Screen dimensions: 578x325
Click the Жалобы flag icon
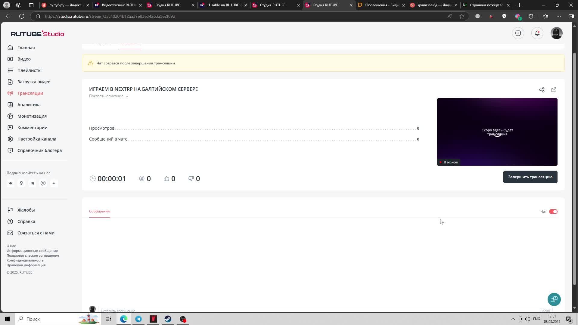click(10, 210)
